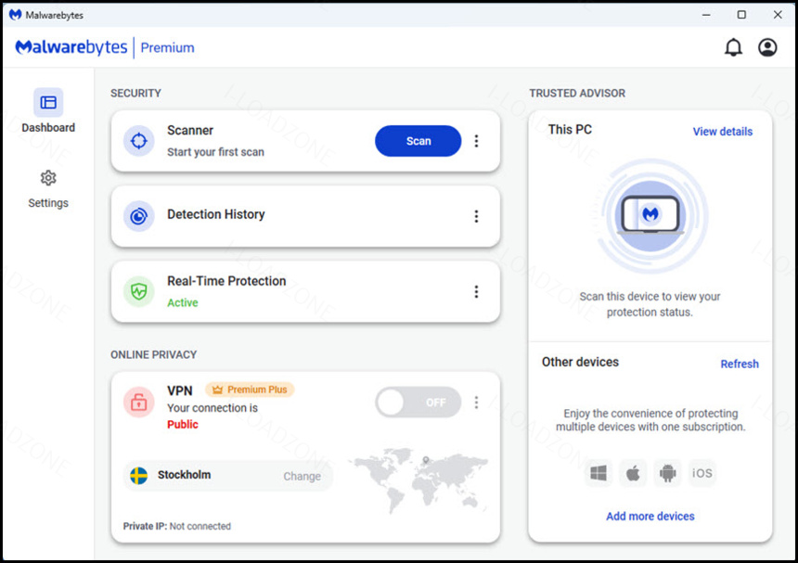Click the This PC laptop illustration

coord(650,215)
